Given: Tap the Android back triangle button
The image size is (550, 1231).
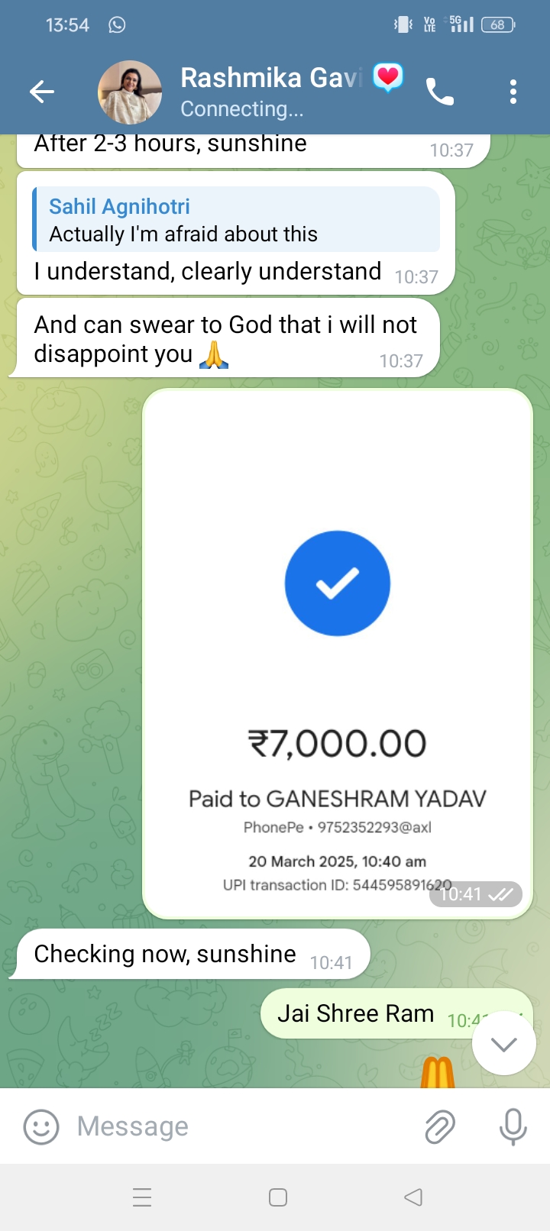Looking at the screenshot, I should tap(413, 1197).
